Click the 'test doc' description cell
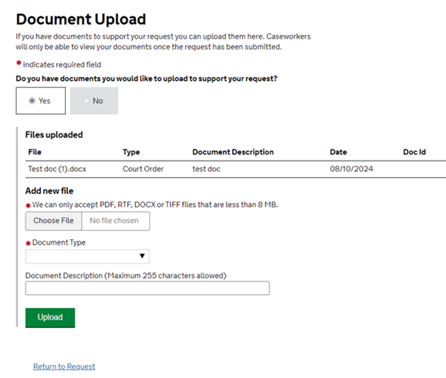Image resolution: width=446 pixels, height=378 pixels. coord(207,169)
